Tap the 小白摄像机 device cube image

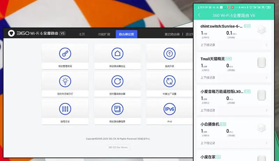click(262, 128)
